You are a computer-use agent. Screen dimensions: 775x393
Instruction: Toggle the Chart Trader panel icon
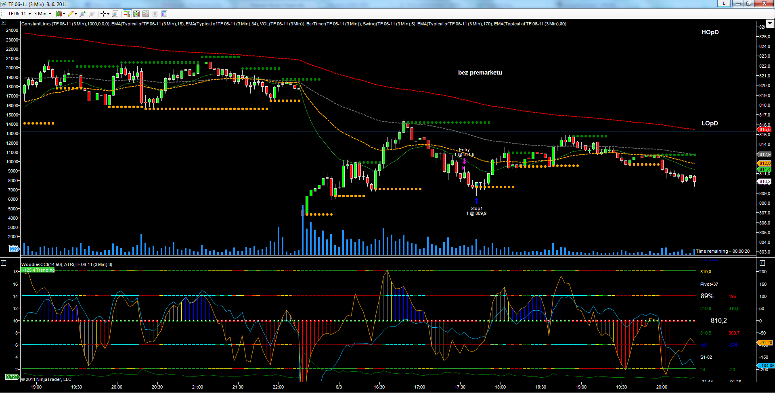[127, 14]
